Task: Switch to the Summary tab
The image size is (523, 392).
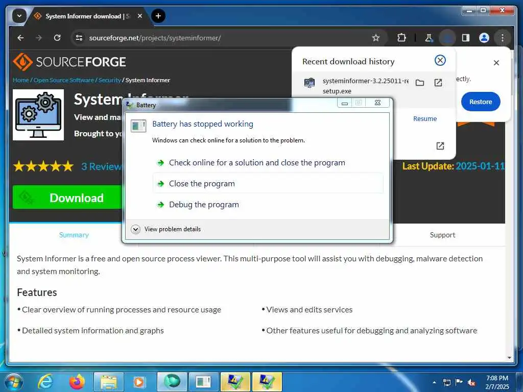Action: (x=74, y=235)
